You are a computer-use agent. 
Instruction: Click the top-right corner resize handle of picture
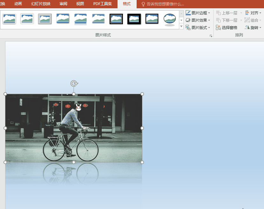[x=142, y=94]
